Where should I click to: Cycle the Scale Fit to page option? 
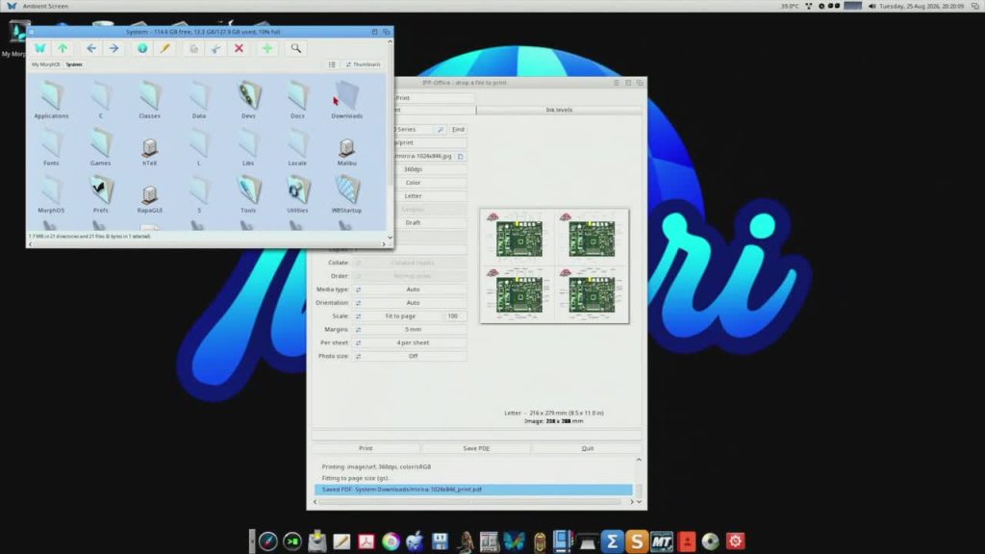click(x=397, y=315)
